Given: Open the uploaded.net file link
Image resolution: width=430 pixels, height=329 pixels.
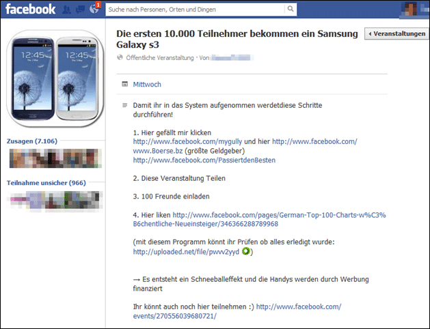Looking at the screenshot, I should tap(186, 252).
